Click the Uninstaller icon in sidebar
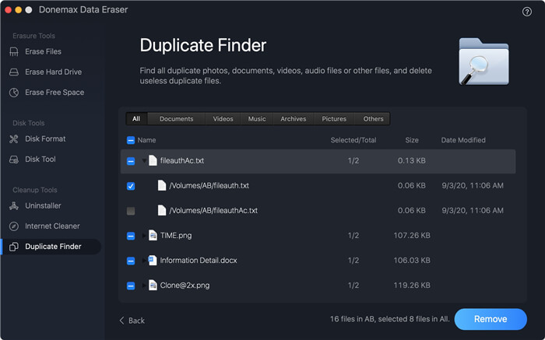545x340 pixels. (x=14, y=205)
